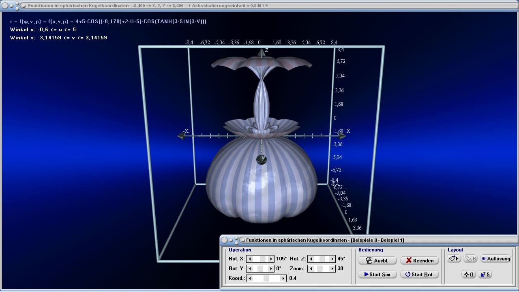
Task: Click the Winkel u range text
Action: (43, 30)
